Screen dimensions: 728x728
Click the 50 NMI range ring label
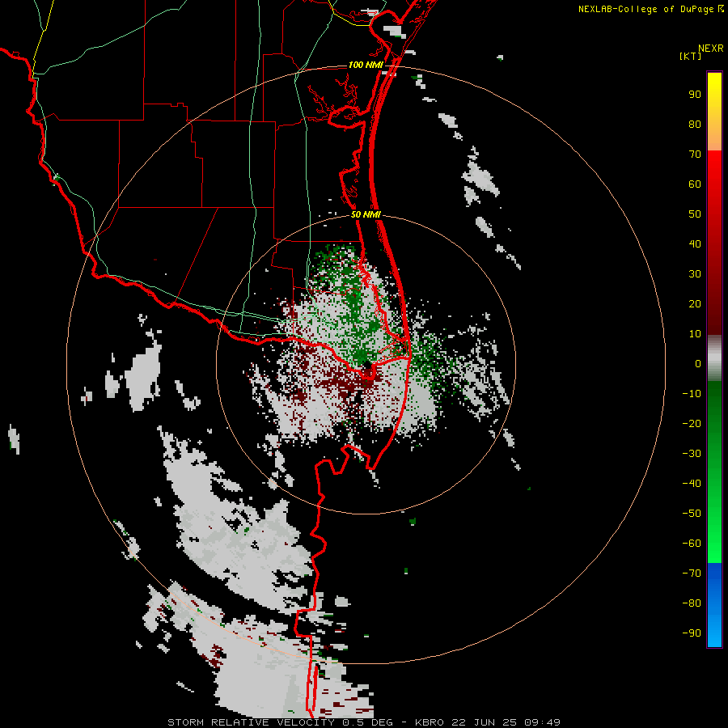point(366,214)
